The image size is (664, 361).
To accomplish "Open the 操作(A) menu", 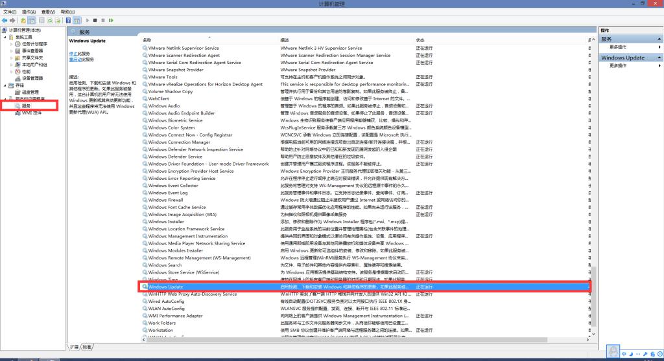I will pyautogui.click(x=29, y=12).
